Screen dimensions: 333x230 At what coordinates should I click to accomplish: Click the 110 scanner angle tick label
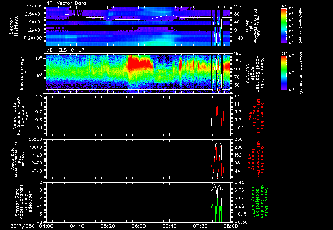238,69
